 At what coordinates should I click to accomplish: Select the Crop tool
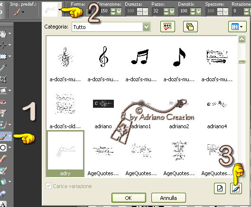coord(3,79)
